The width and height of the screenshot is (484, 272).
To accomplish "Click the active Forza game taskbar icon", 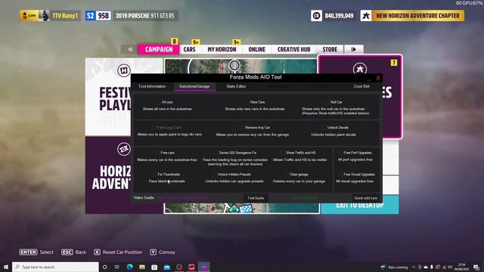I will [x=203, y=267].
